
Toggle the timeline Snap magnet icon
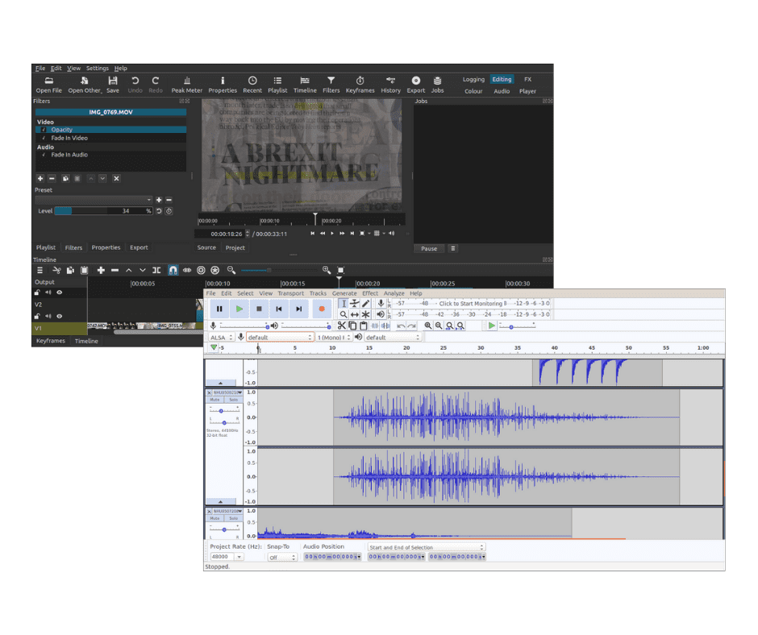(173, 271)
